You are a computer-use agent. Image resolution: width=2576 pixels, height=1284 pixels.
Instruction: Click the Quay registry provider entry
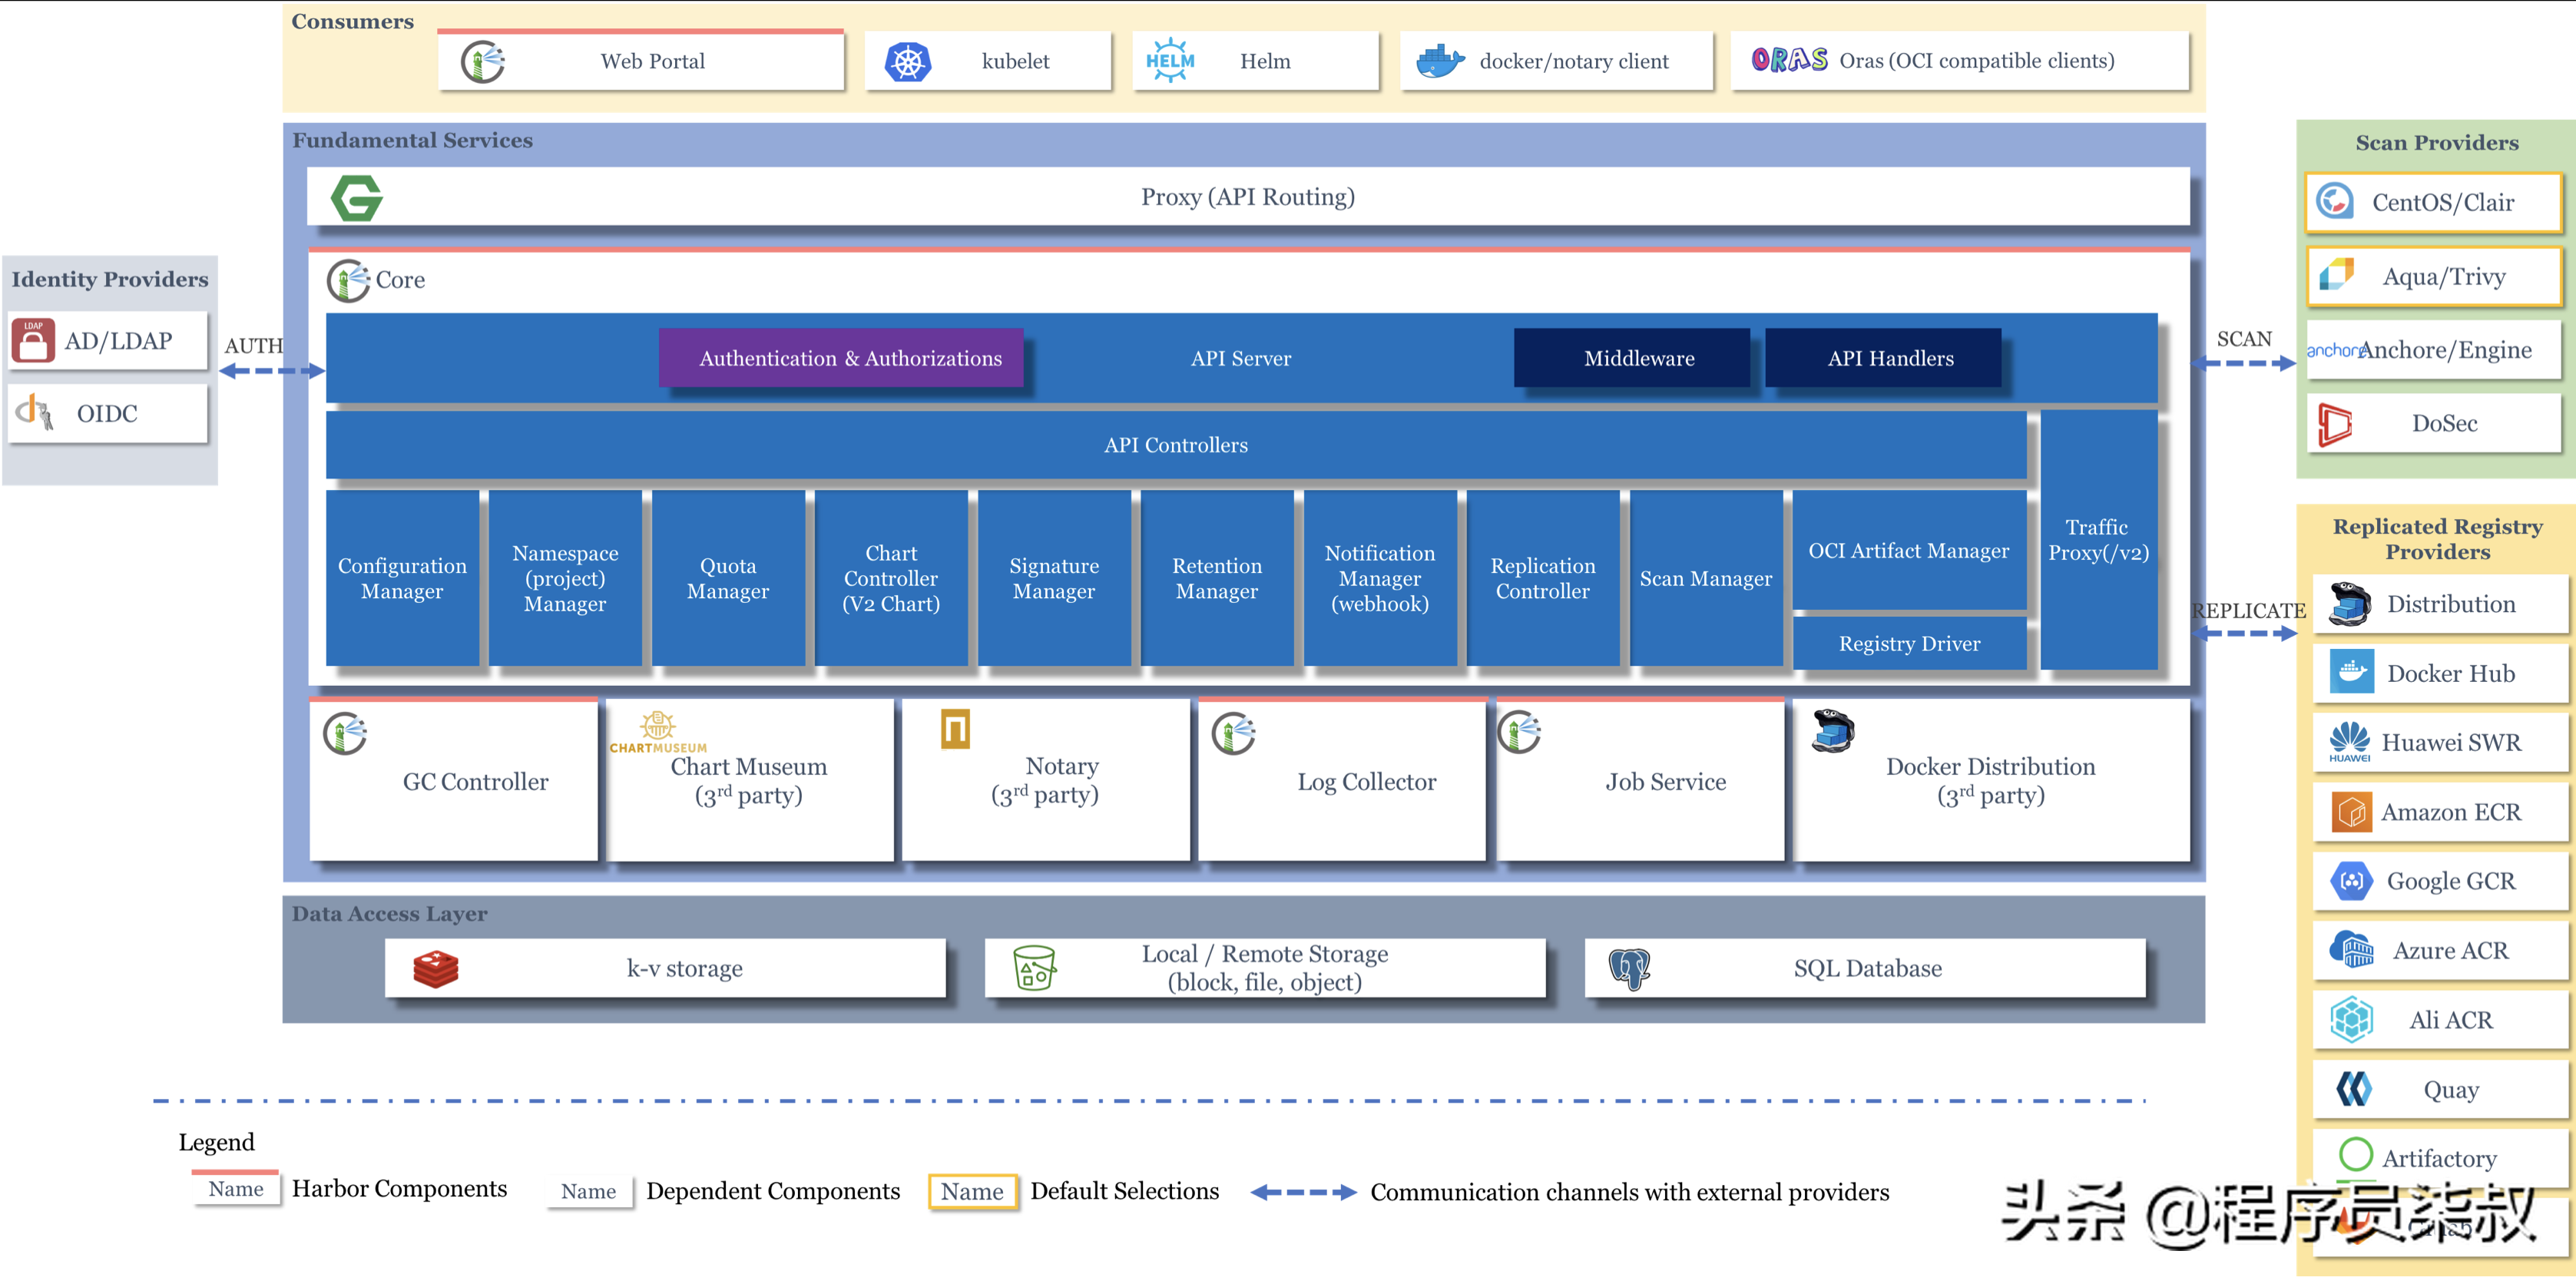(x=2440, y=1089)
